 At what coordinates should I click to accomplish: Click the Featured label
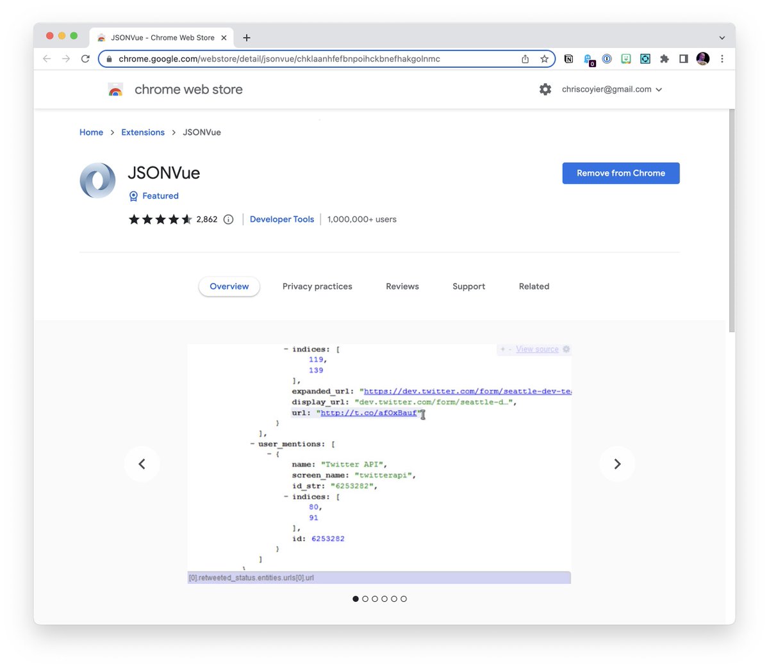[160, 196]
